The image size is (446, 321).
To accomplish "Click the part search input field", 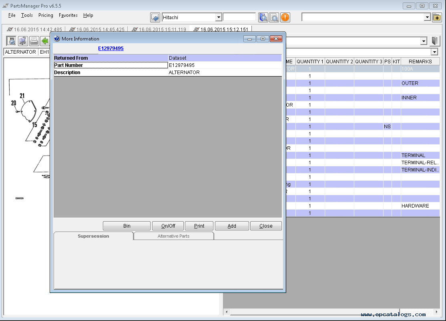I will pyautogui.click(x=239, y=17).
